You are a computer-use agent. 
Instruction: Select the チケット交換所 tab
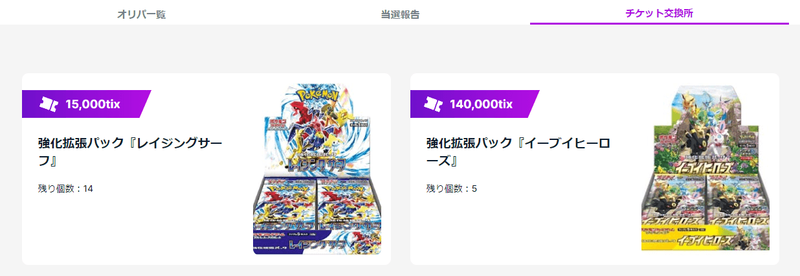point(660,13)
